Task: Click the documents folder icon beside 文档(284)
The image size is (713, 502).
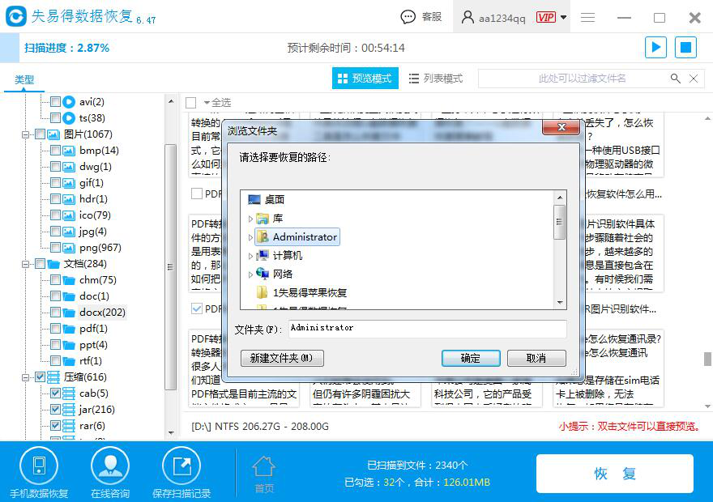Action: 53,264
